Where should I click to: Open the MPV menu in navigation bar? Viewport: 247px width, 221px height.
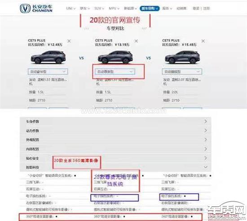(114, 8)
